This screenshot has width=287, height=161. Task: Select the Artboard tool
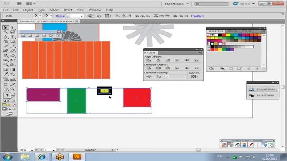[5, 85]
